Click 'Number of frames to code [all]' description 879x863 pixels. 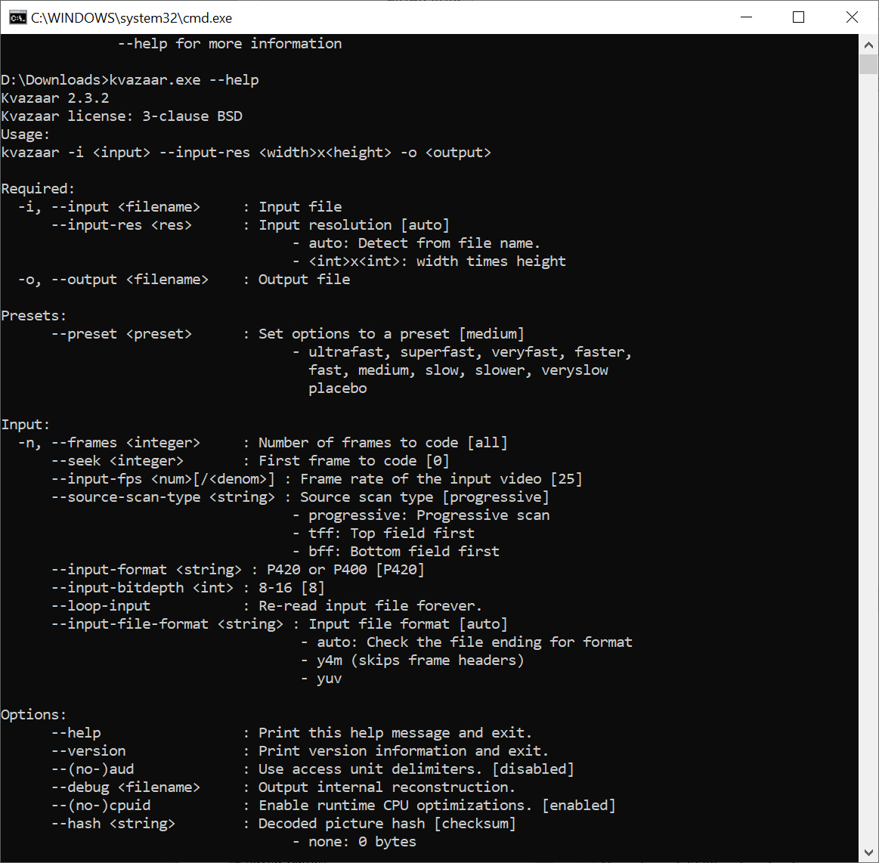(x=383, y=443)
